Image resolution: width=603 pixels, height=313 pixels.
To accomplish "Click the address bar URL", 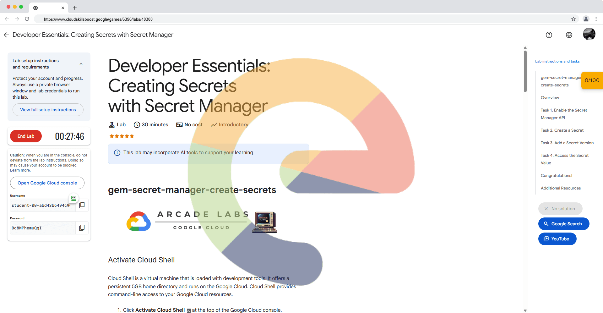I will 98,19.
